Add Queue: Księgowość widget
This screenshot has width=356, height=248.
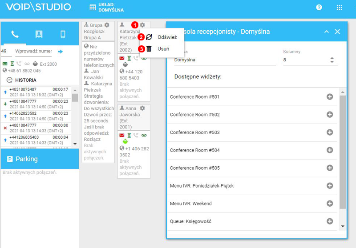(330, 221)
